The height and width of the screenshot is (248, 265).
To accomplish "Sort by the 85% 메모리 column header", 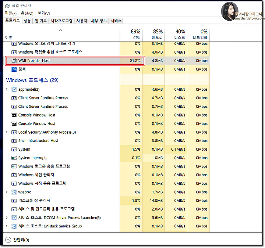I will tap(153, 35).
